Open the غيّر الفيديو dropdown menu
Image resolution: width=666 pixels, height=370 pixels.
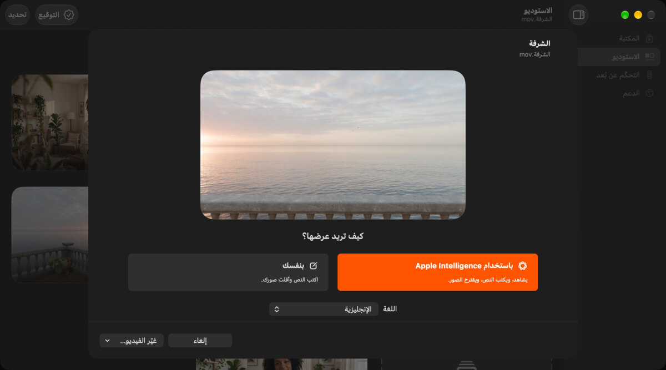pyautogui.click(x=132, y=341)
